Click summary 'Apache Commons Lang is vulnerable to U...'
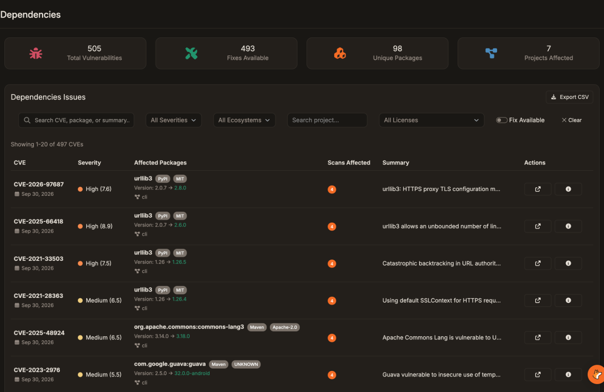 tap(442, 337)
